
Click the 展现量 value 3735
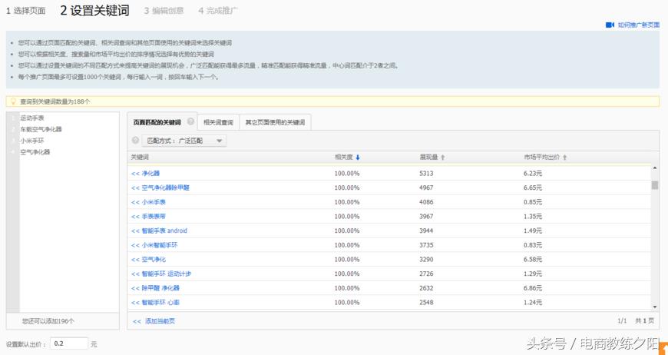426,245
